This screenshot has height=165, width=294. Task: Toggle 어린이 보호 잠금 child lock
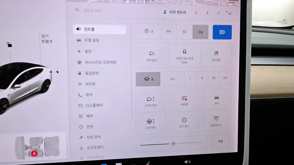click(x=184, y=56)
